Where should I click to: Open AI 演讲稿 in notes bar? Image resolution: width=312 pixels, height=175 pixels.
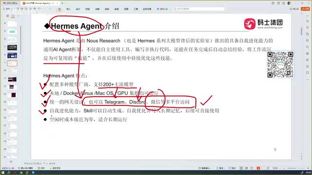(49, 163)
